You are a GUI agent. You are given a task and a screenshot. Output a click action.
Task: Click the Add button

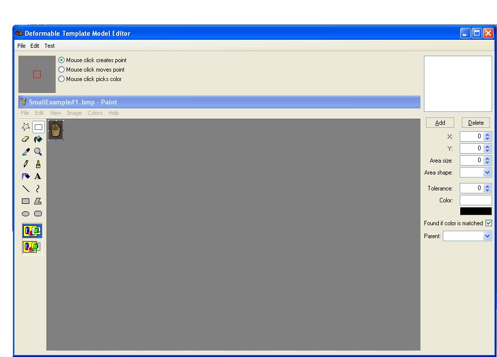pyautogui.click(x=440, y=123)
